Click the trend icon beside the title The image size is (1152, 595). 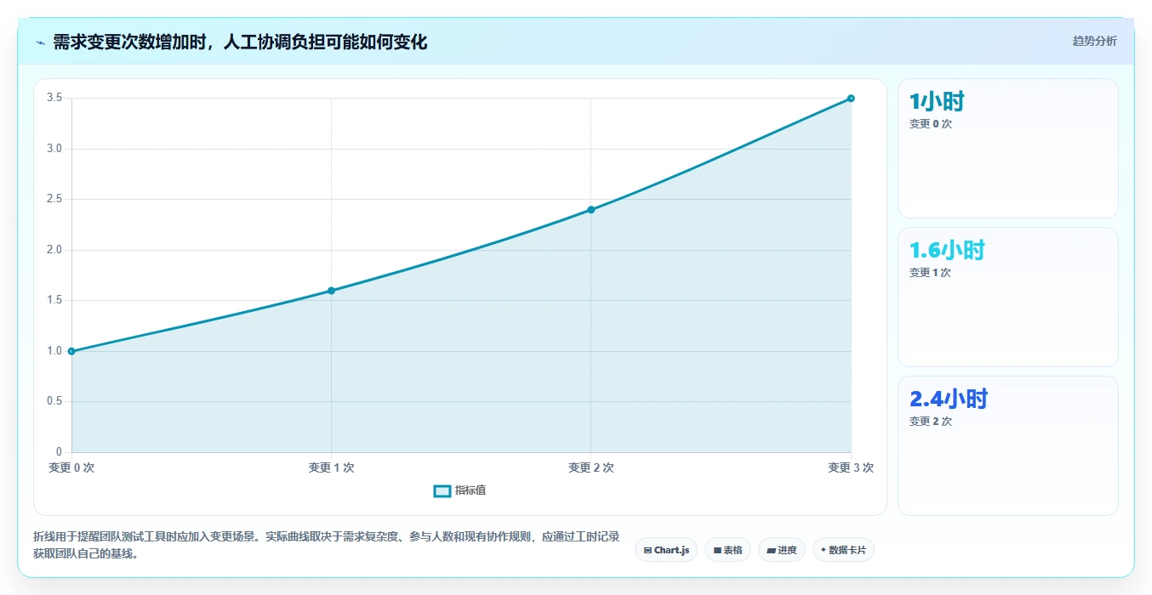click(40, 42)
